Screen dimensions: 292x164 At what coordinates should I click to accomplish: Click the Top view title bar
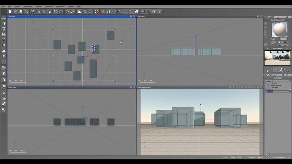(72, 16)
